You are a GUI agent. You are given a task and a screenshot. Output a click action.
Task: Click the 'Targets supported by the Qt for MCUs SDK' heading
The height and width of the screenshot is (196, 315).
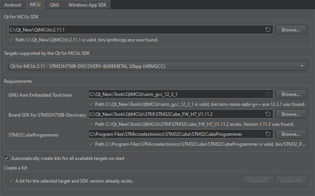coord(47,53)
